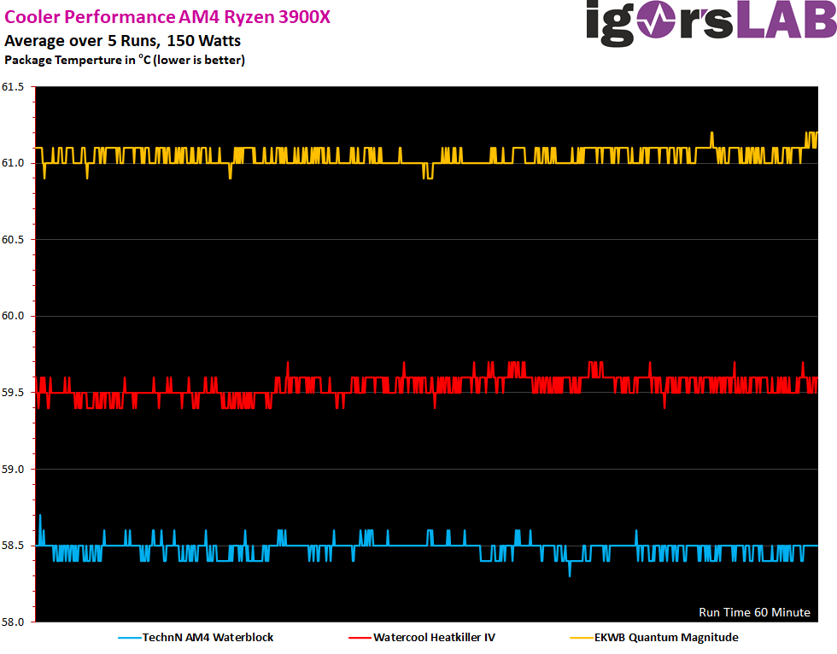Click the yellow legend line for EKWB
The image size is (837, 654).
pyautogui.click(x=582, y=638)
